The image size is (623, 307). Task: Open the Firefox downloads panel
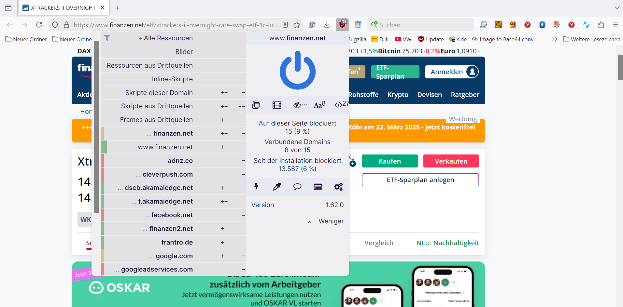point(327,25)
